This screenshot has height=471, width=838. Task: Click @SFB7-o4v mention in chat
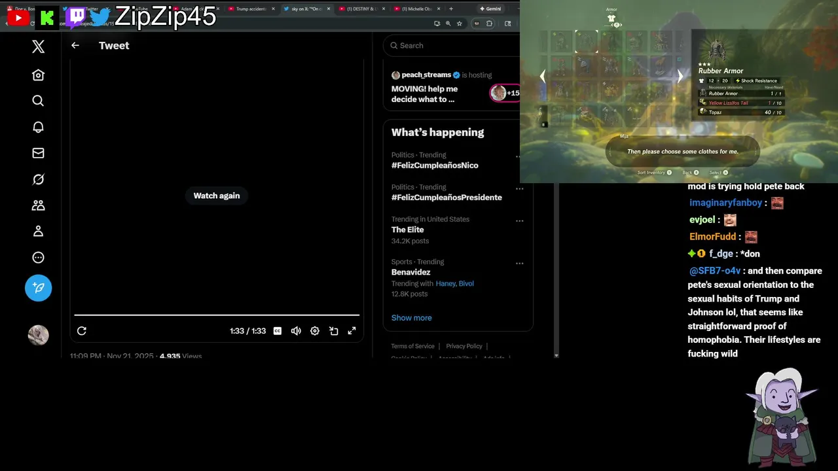click(714, 271)
